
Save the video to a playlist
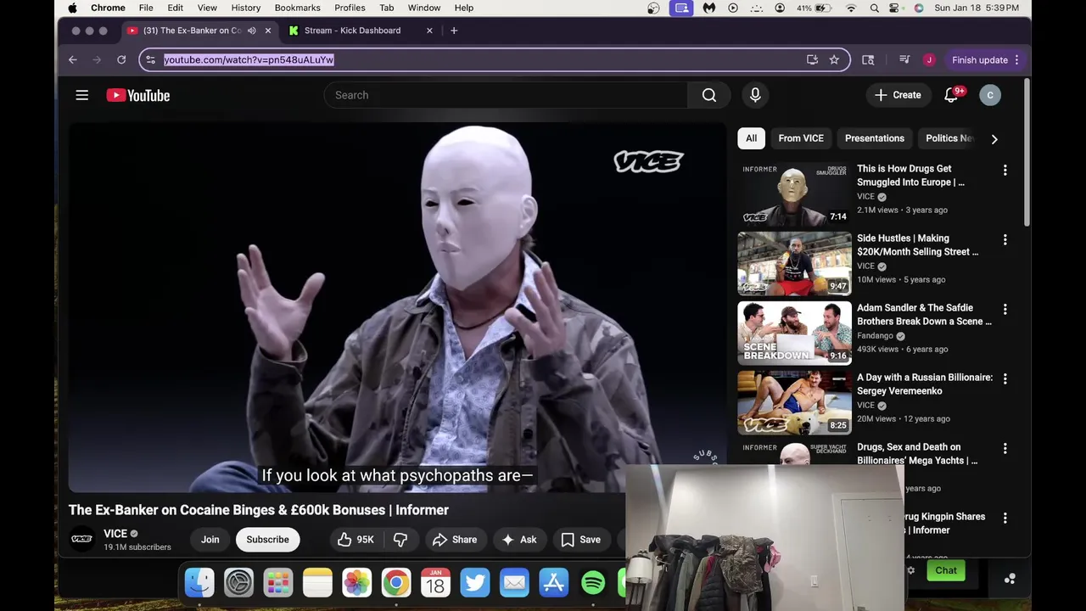click(580, 540)
